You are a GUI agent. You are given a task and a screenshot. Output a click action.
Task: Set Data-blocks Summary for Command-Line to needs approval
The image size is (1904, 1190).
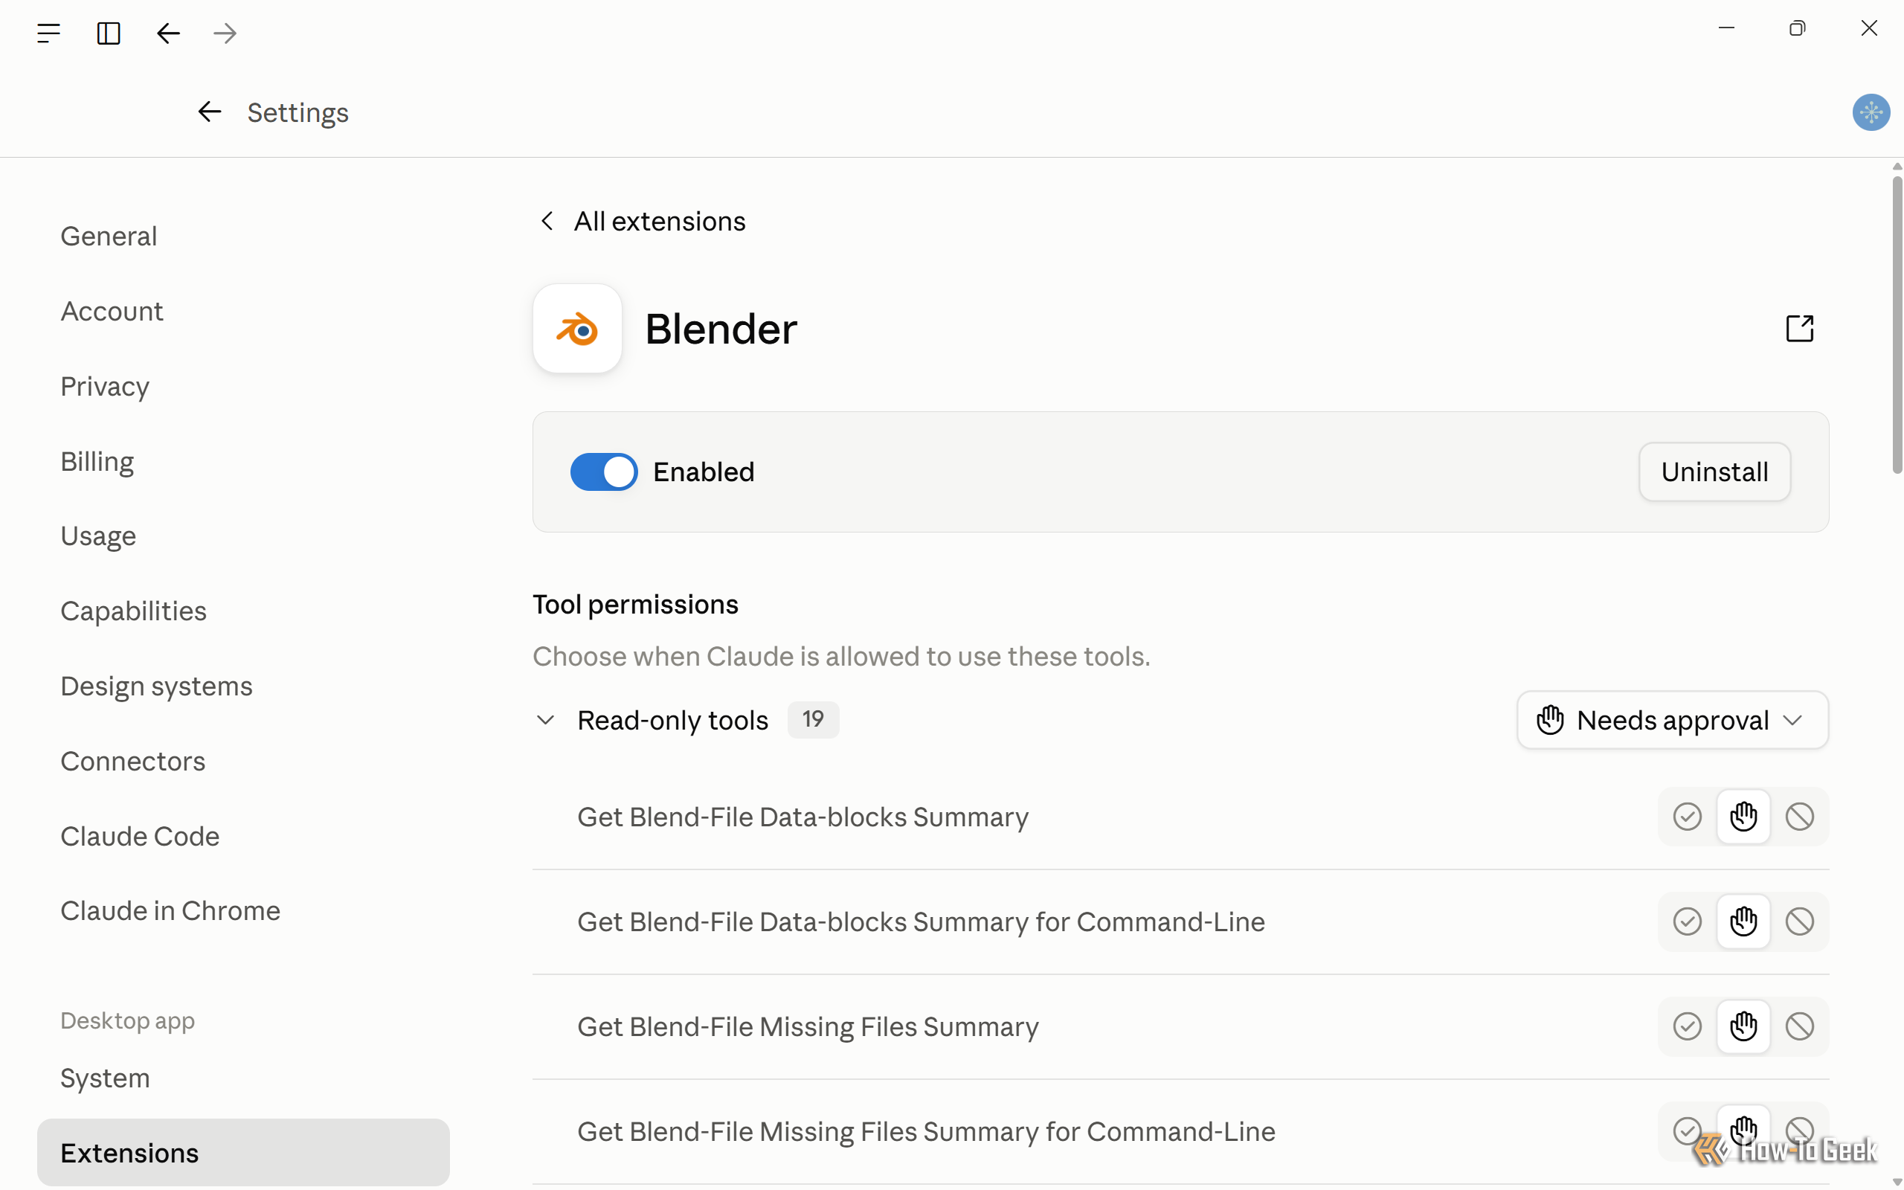coord(1743,921)
